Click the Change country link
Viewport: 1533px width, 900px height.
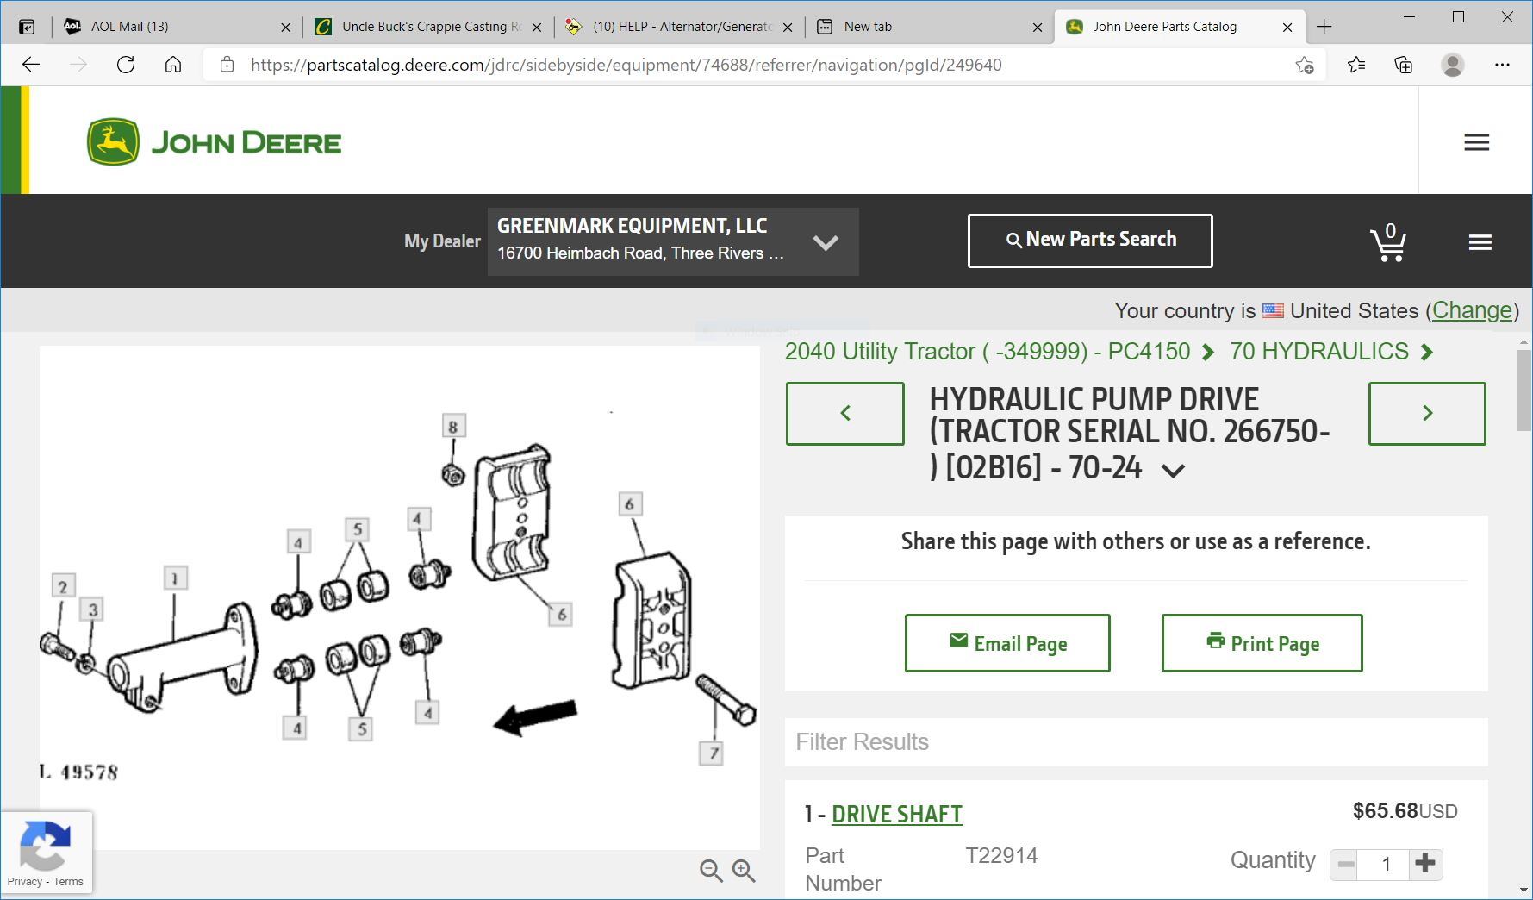[1472, 310]
